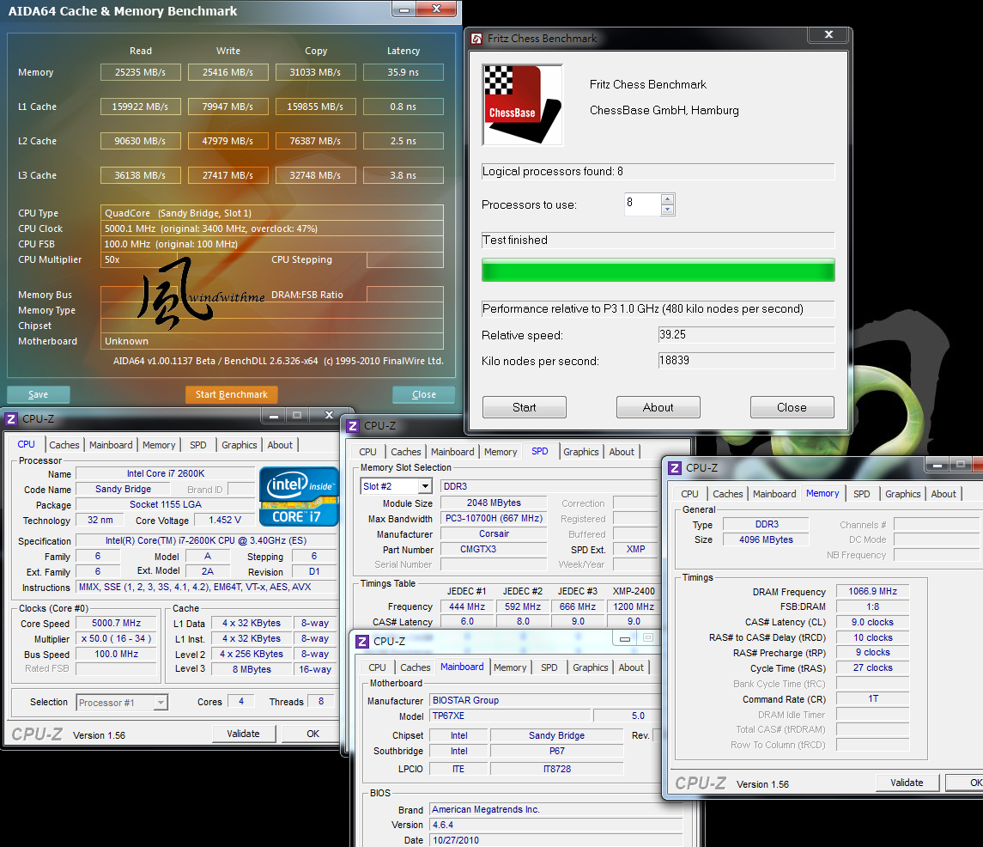Click the Fritz Chess Benchmark title bar icon
The height and width of the screenshot is (847, 983).
pos(476,38)
